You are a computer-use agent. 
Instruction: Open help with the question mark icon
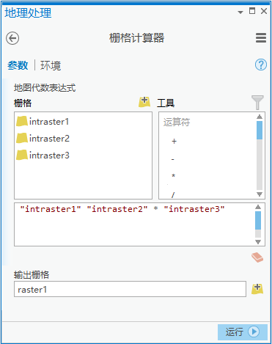click(x=261, y=65)
